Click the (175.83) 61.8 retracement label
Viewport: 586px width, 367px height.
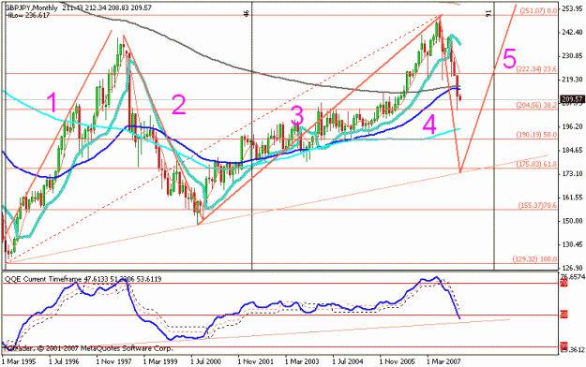(536, 164)
